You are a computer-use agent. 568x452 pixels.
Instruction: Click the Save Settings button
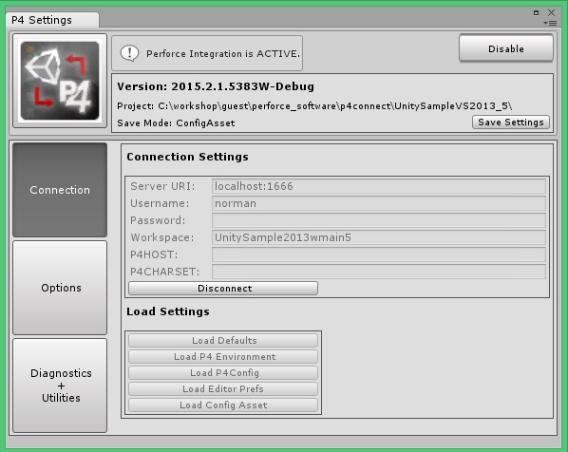coord(511,122)
